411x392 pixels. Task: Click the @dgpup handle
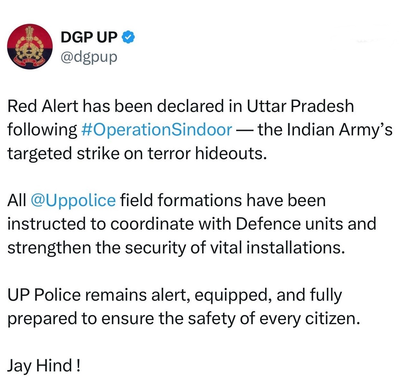pos(89,57)
